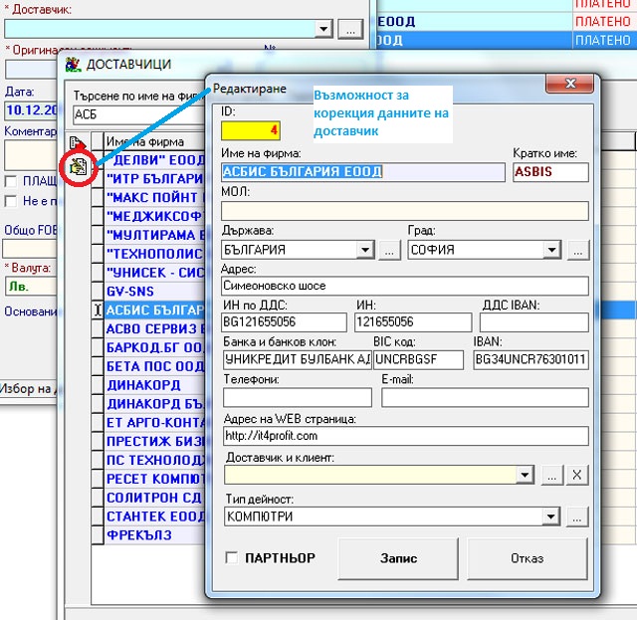
Task: Click the 'Кратко име' field with ASBIS
Action: click(x=550, y=172)
